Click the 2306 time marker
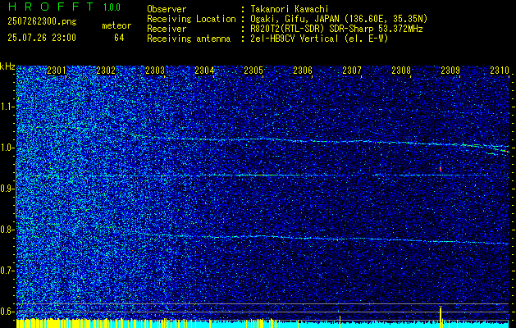Screen dimensions: 516x328 coord(303,71)
